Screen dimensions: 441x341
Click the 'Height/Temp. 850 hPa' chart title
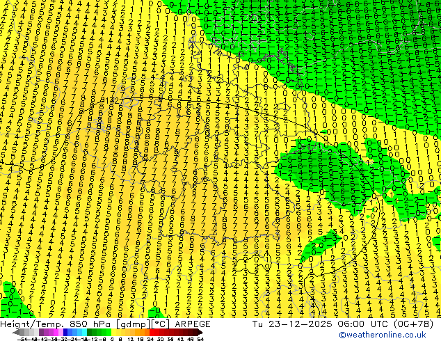pyautogui.click(x=55, y=324)
